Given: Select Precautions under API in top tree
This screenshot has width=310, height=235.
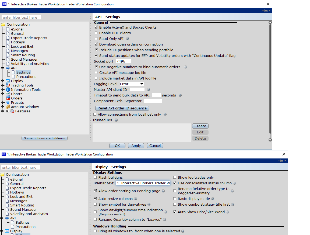Looking at the screenshot, I should coord(26,77).
